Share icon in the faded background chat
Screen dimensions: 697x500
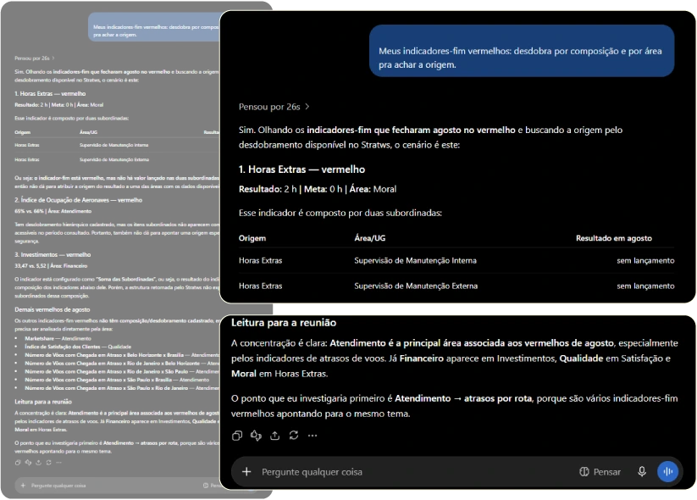(38, 463)
